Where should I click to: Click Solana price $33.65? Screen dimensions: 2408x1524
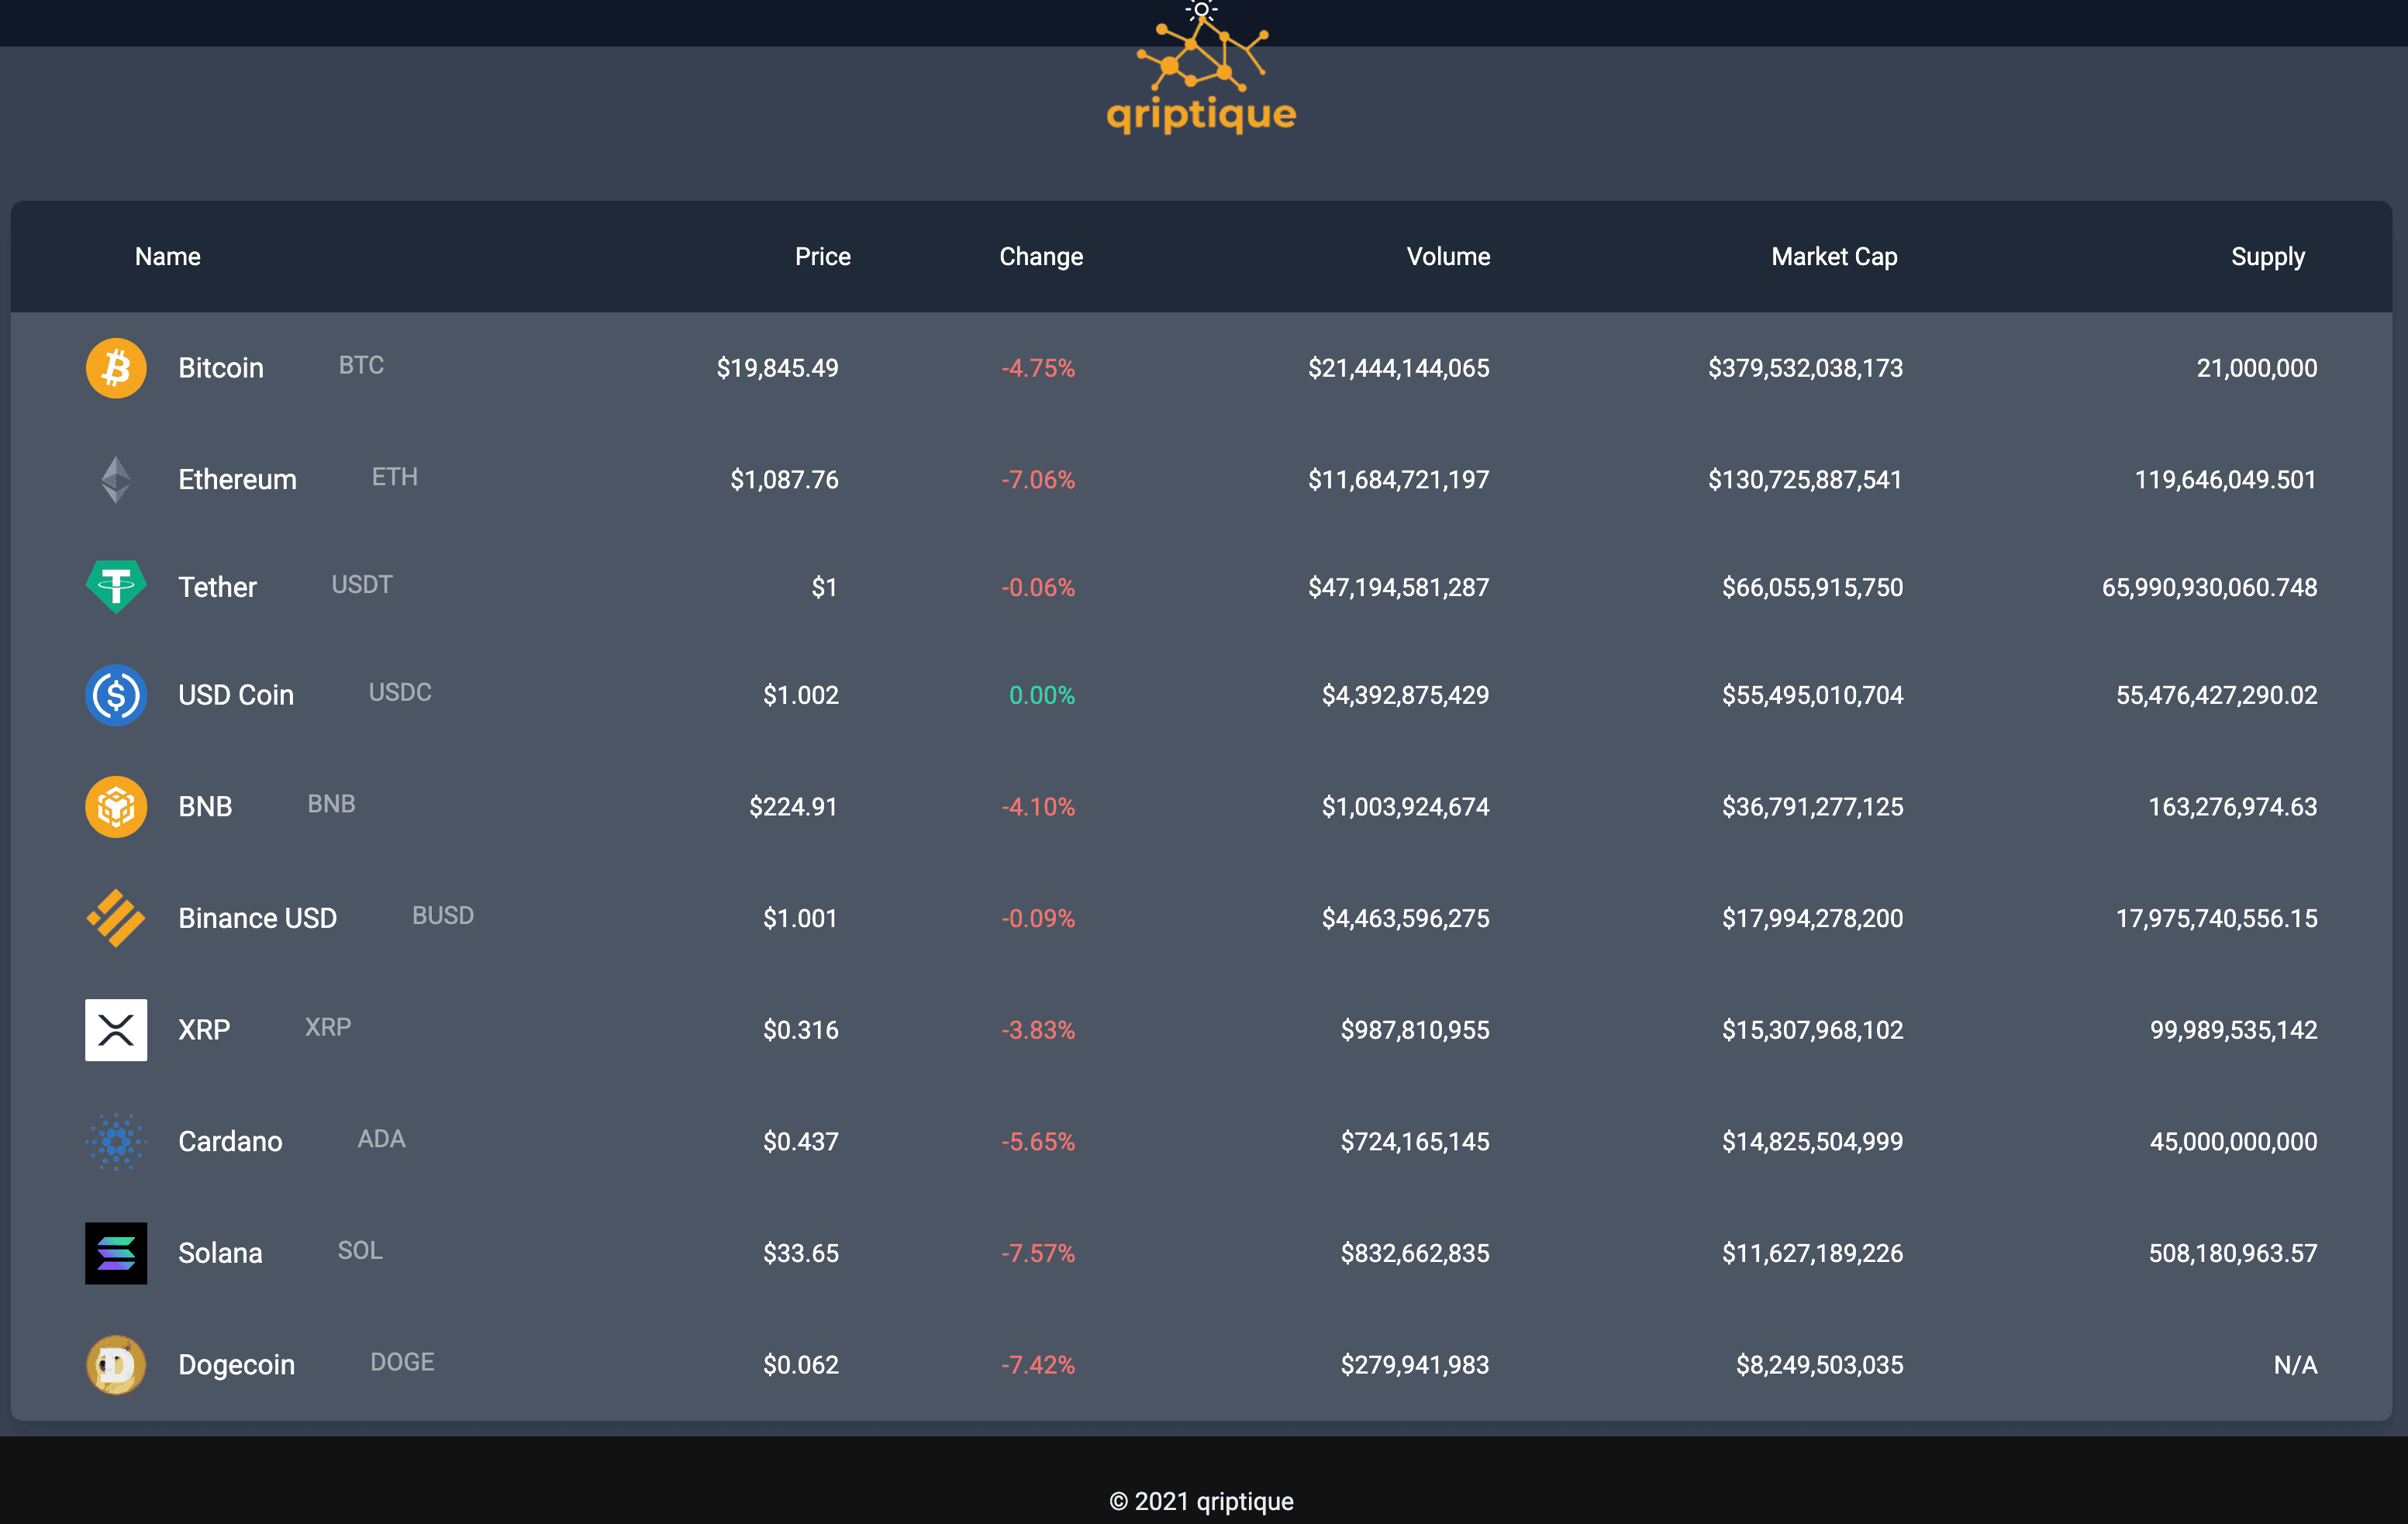800,1253
